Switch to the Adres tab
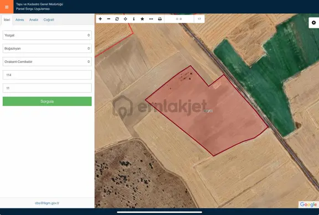This screenshot has width=319, height=215. (x=19, y=20)
